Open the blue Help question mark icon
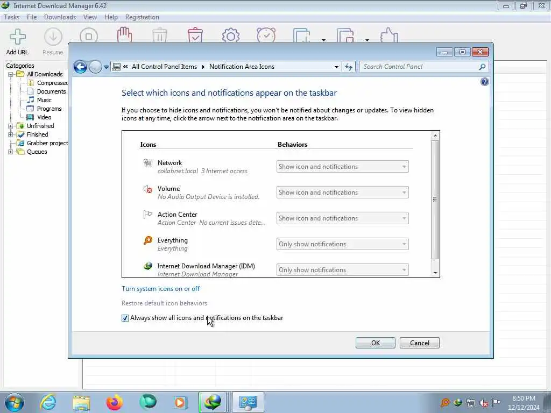This screenshot has height=413, width=551. coord(485,82)
